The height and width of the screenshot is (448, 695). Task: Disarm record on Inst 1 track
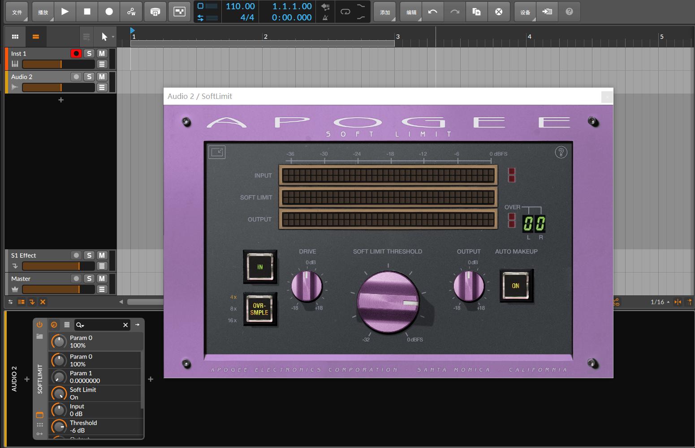click(76, 53)
